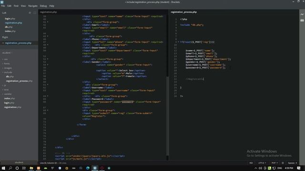305x171 pixels.
Task: Open the UTF-8 encoding dropdown
Action: point(262,163)
